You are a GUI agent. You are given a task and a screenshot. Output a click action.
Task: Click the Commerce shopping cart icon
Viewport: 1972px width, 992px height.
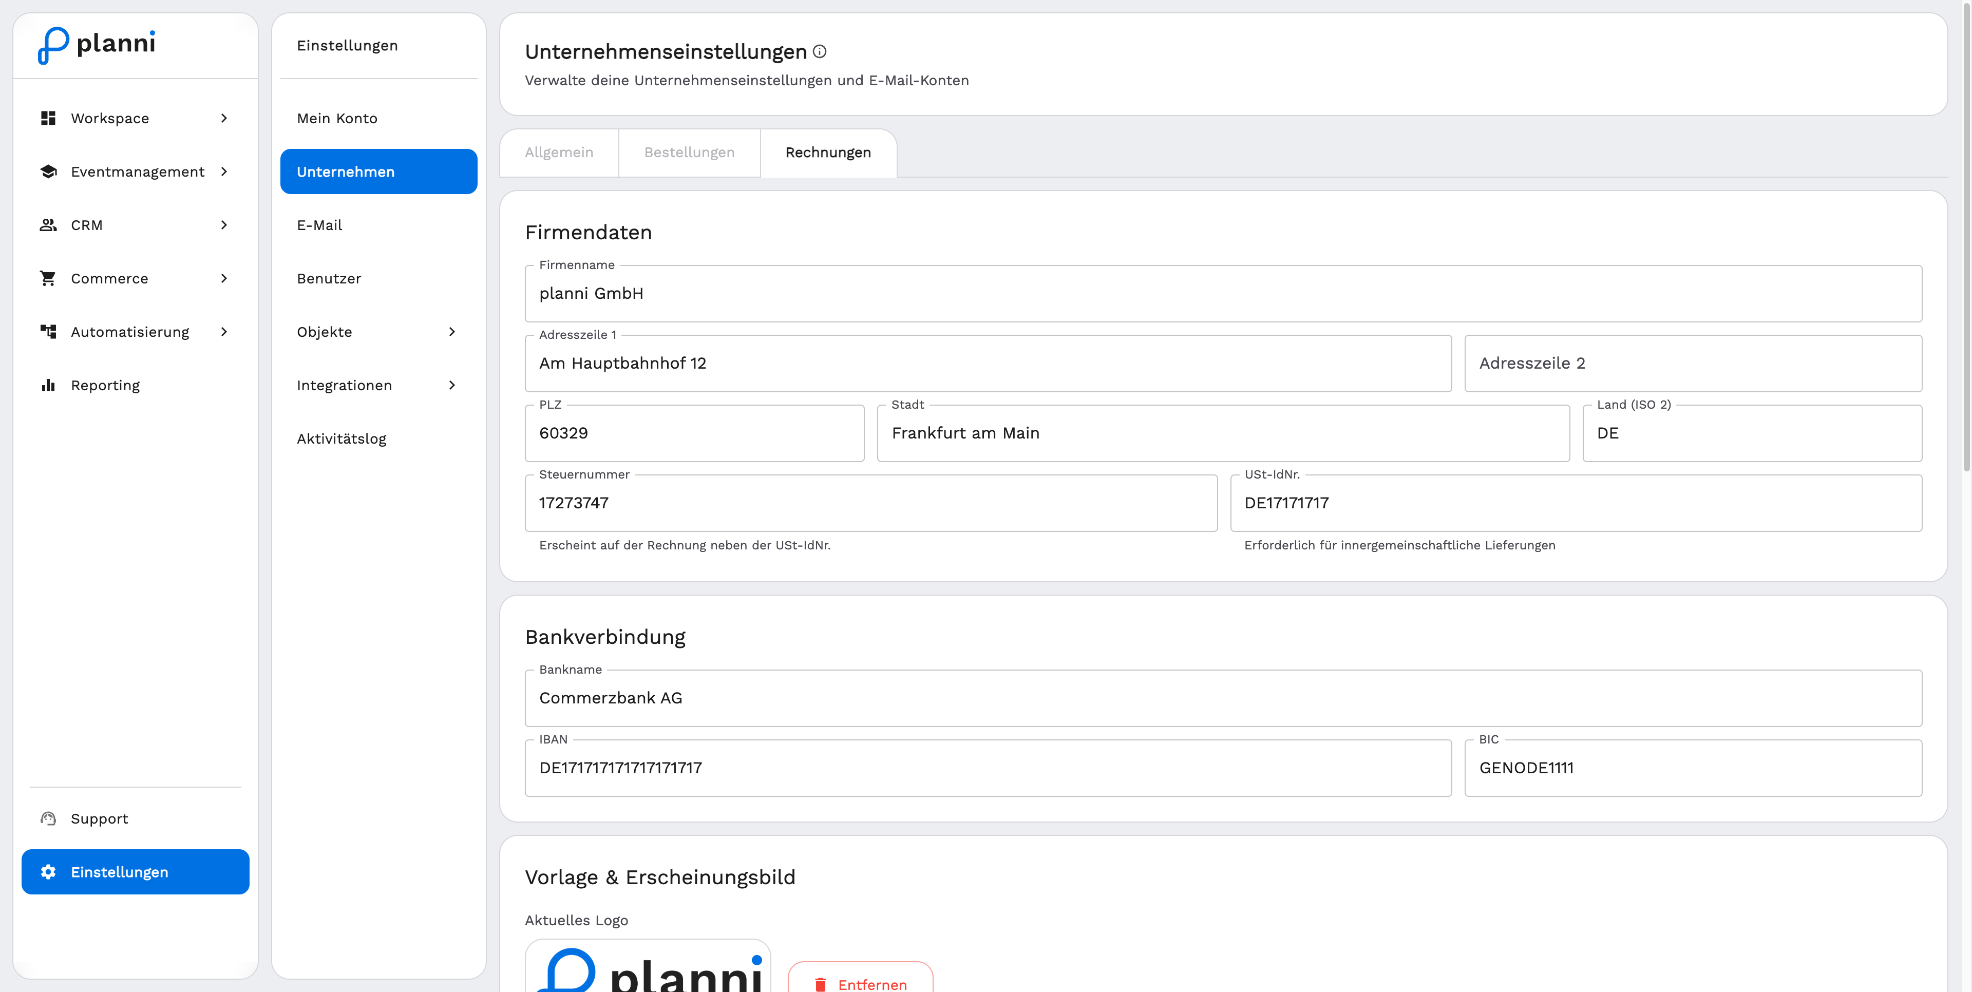48,279
